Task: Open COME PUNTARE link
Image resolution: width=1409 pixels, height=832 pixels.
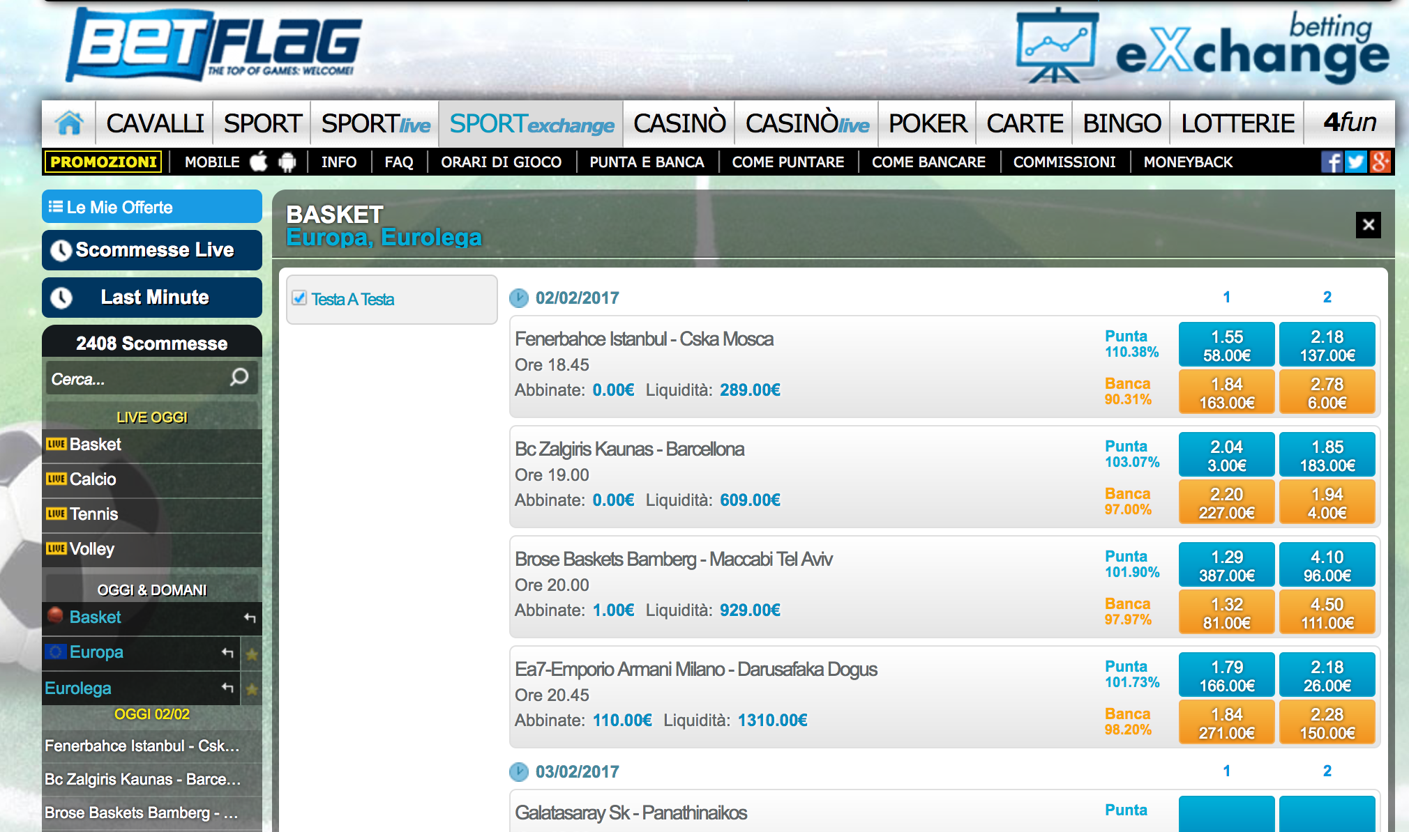Action: click(x=788, y=162)
